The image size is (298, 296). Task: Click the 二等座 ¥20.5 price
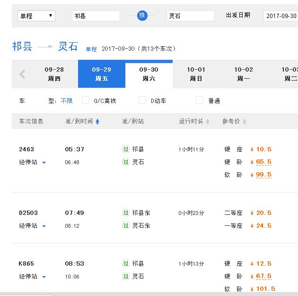pyautogui.click(x=261, y=213)
